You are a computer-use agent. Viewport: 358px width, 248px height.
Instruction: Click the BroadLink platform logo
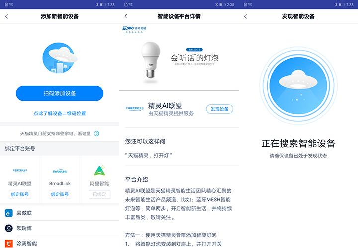click(60, 171)
